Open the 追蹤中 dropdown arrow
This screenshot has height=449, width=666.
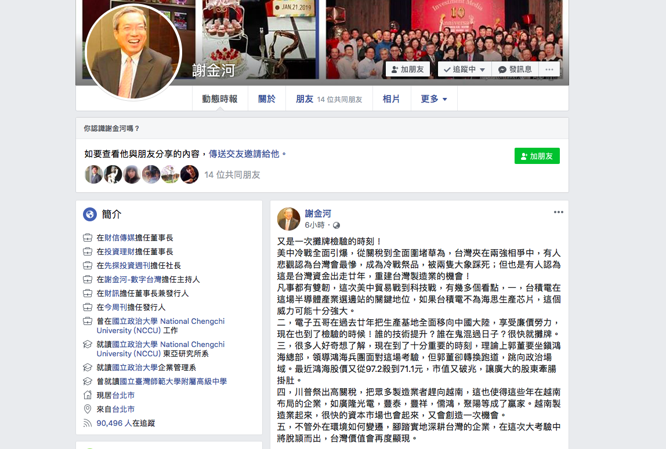coord(483,68)
